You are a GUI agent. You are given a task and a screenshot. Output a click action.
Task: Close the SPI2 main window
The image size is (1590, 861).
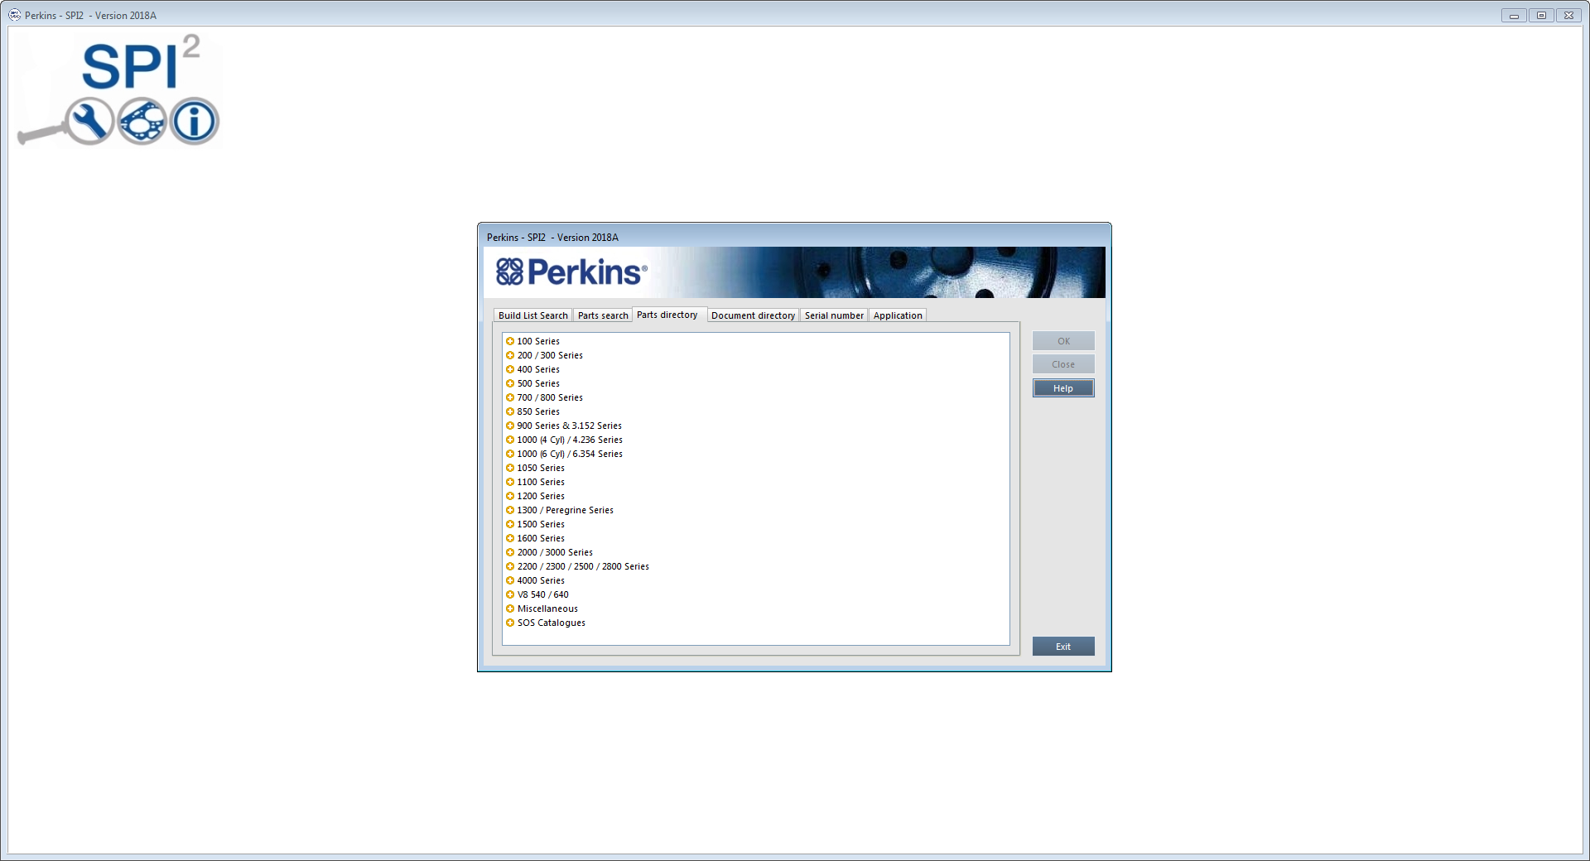[1568, 15]
